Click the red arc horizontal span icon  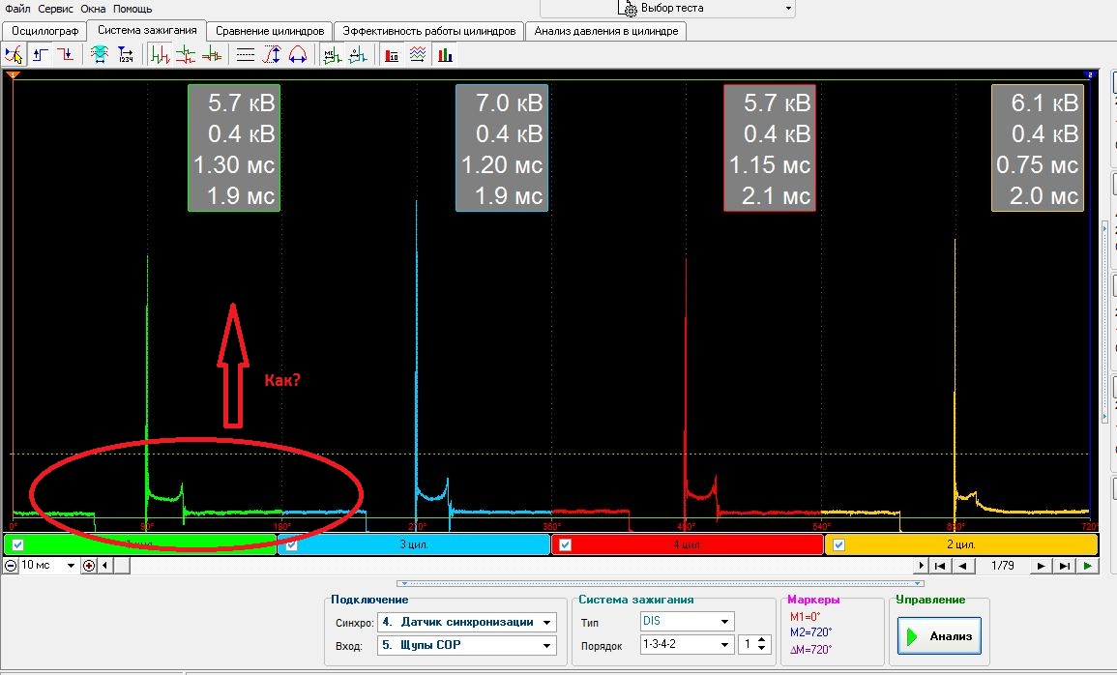pos(298,55)
